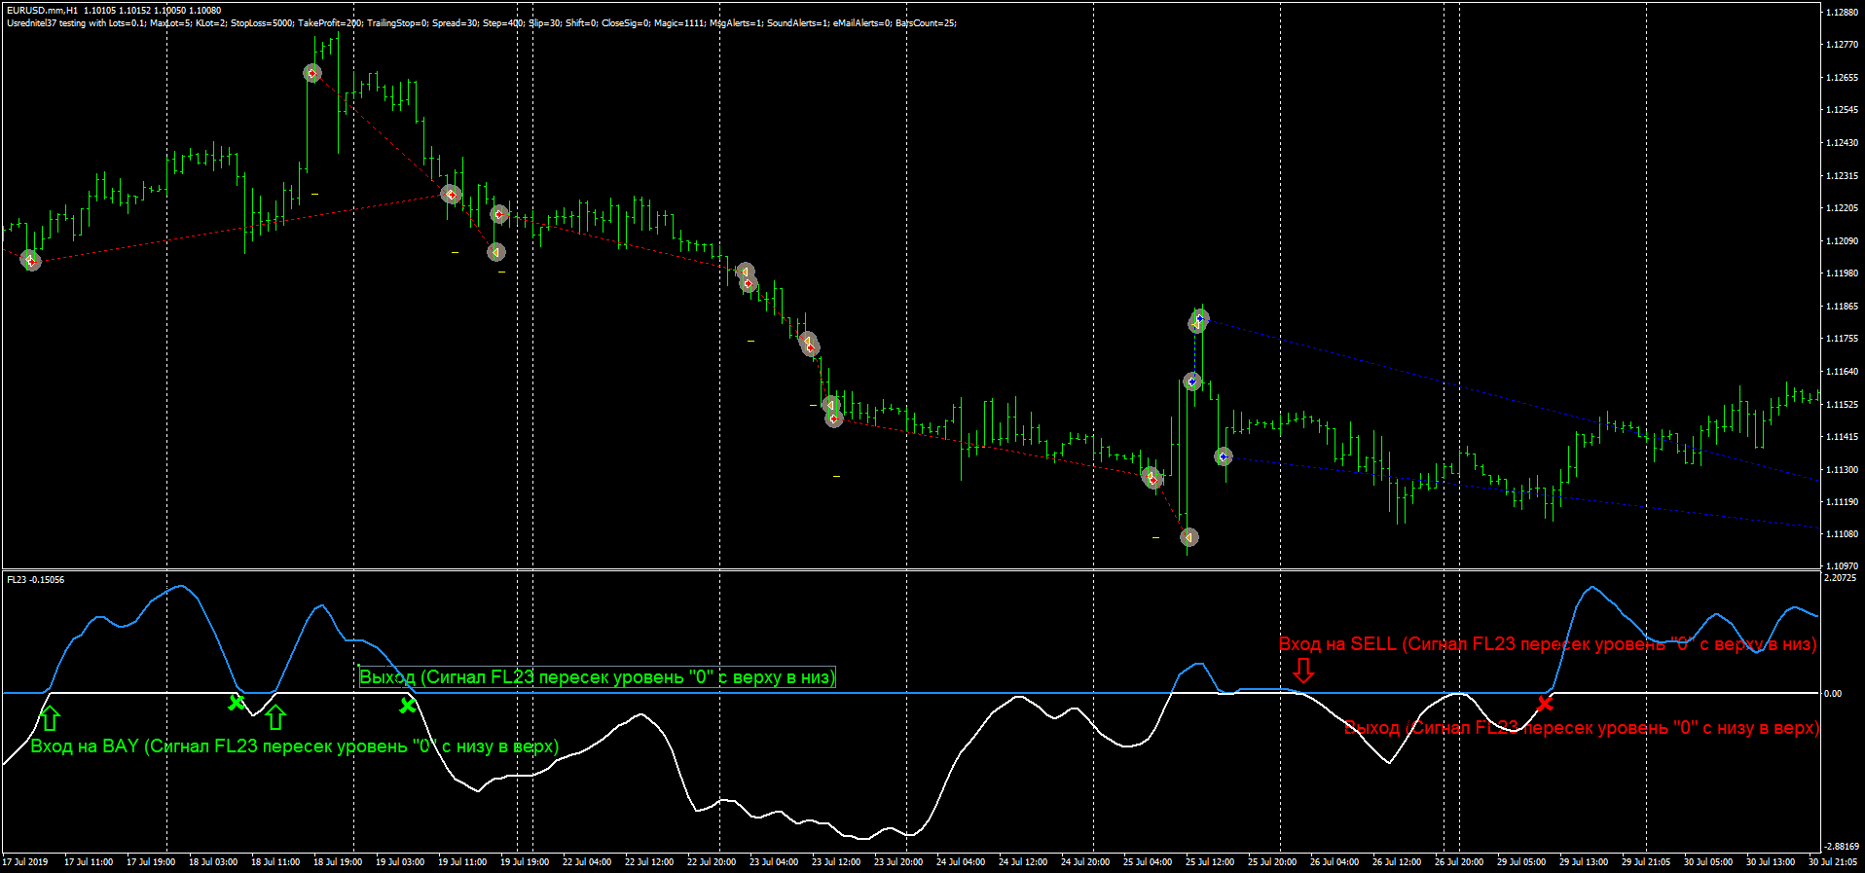
Task: Select the Usrednitel37 testing parameters line
Action: 482,23
